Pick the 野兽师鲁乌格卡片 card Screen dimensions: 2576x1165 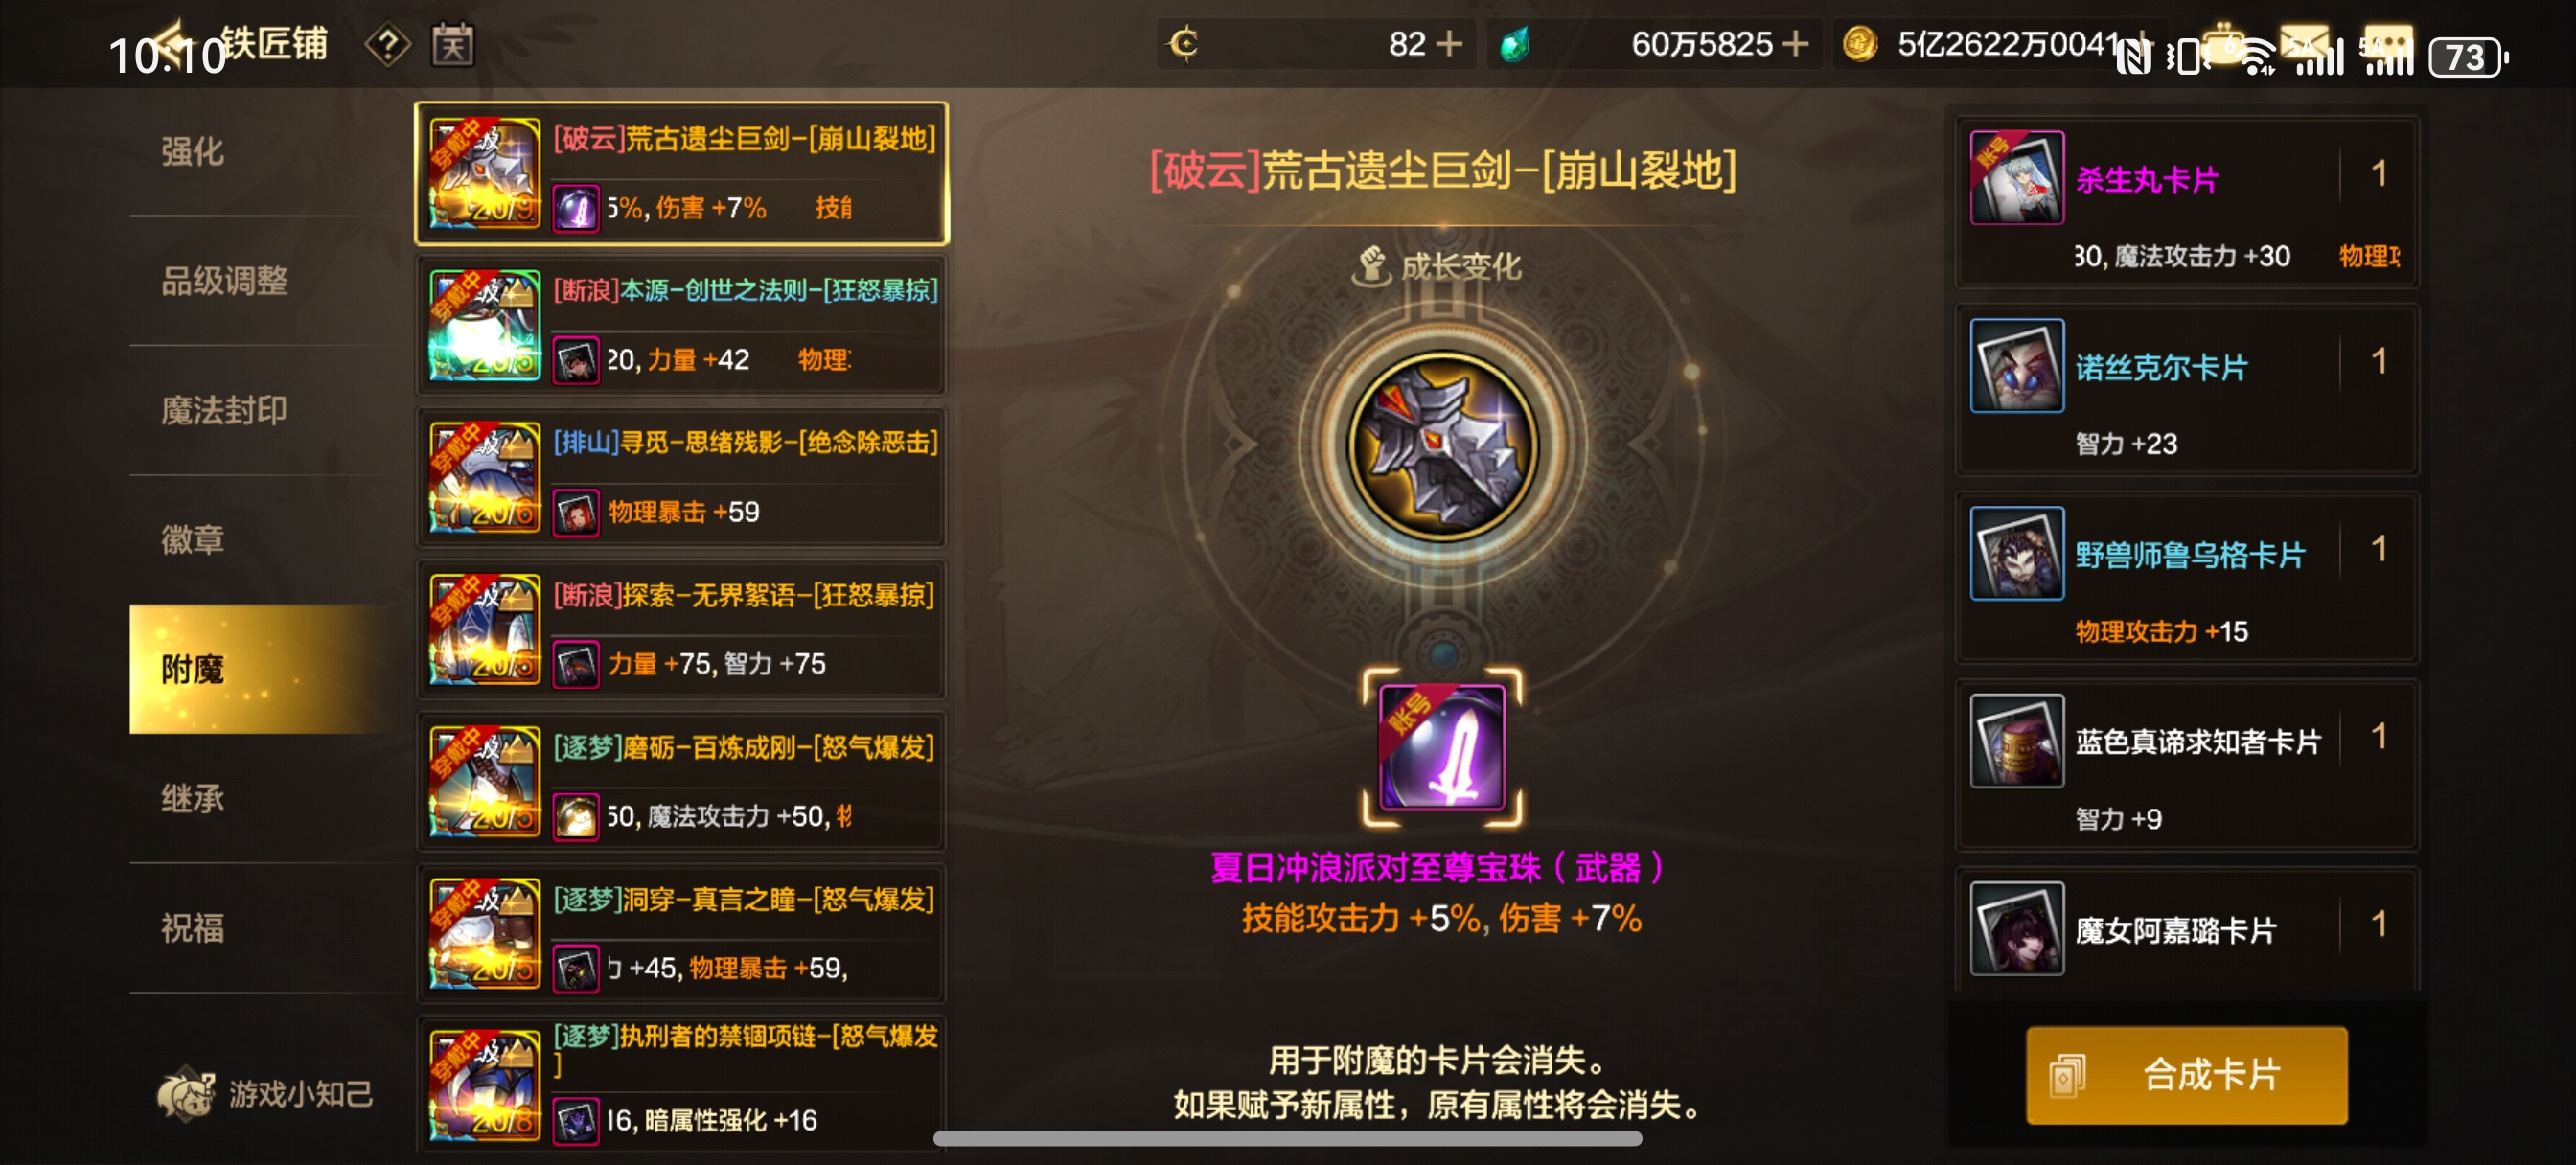point(2187,578)
